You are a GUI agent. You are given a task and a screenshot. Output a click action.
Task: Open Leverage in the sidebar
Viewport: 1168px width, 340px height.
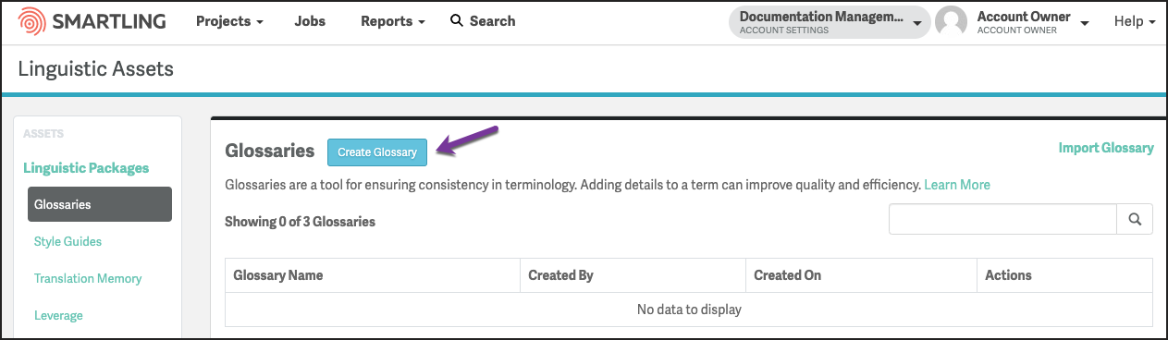[58, 315]
